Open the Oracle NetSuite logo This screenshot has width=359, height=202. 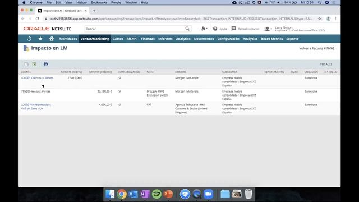tap(47, 29)
